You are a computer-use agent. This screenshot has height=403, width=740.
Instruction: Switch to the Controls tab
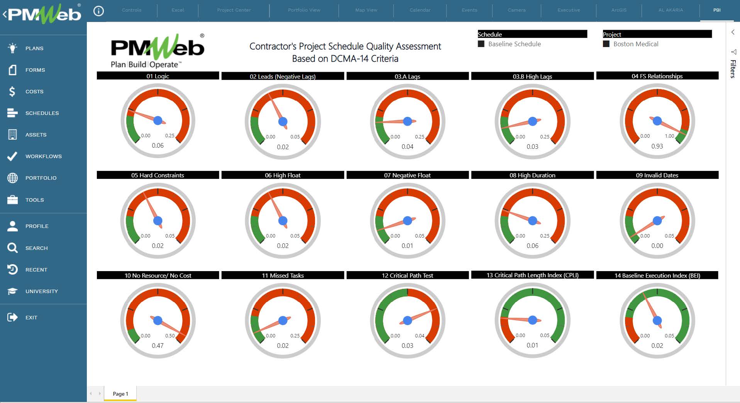(132, 10)
